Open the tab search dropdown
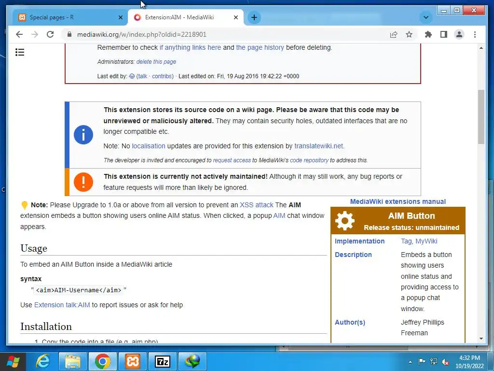 425,17
